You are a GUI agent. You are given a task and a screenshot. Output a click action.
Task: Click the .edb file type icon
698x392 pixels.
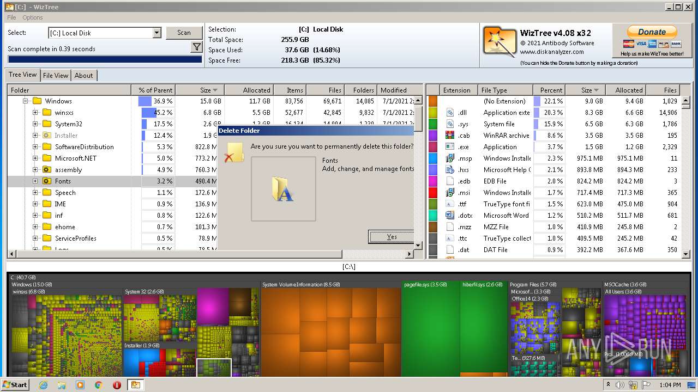point(450,181)
